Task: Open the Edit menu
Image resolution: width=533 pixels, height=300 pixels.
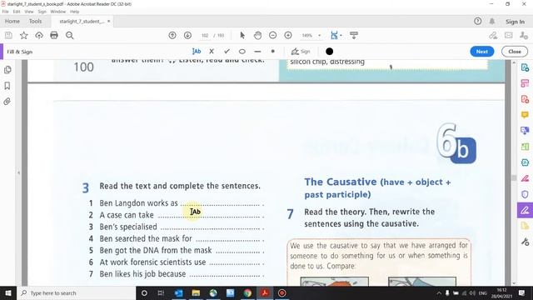Action: [17, 12]
